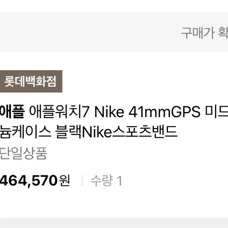Click the 구매가 확 status message
Viewport: 228px width, 228px height.
(205, 33)
